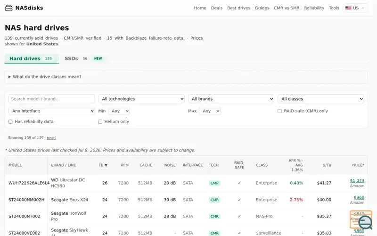Sort by INTERFACE column header
377x236 pixels.
[193, 165]
